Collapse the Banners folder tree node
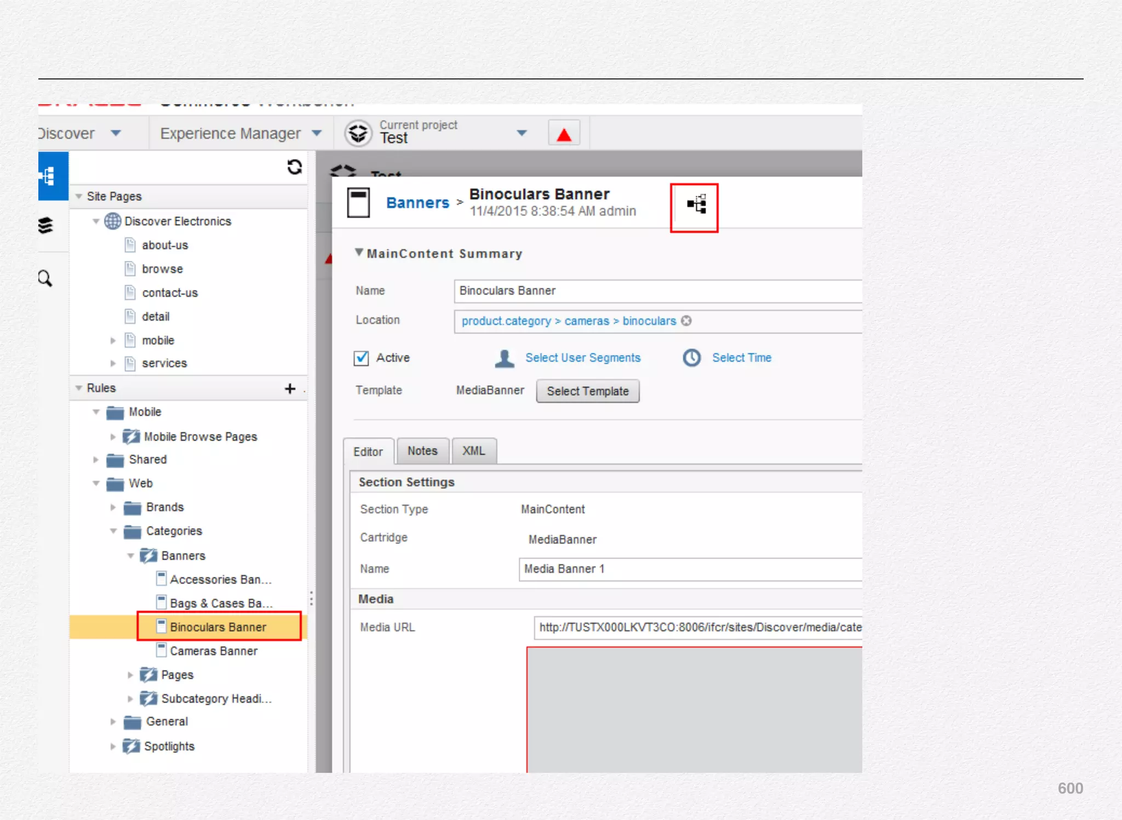 [130, 556]
